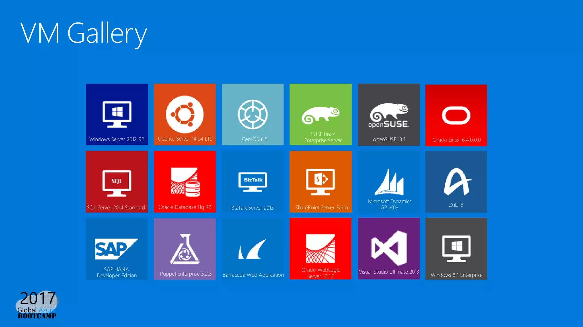Select the SUSE Linux chameleon icon

coord(321,115)
